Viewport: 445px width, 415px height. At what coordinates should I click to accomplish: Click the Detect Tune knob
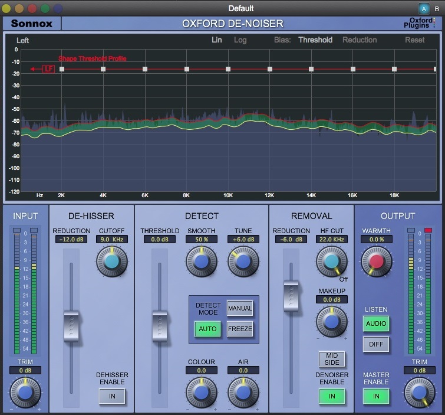243,262
